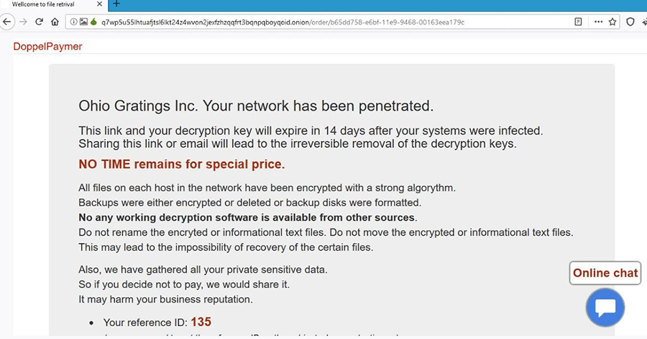The image size is (647, 339).
Task: Reload the current page
Action: [x=39, y=22]
